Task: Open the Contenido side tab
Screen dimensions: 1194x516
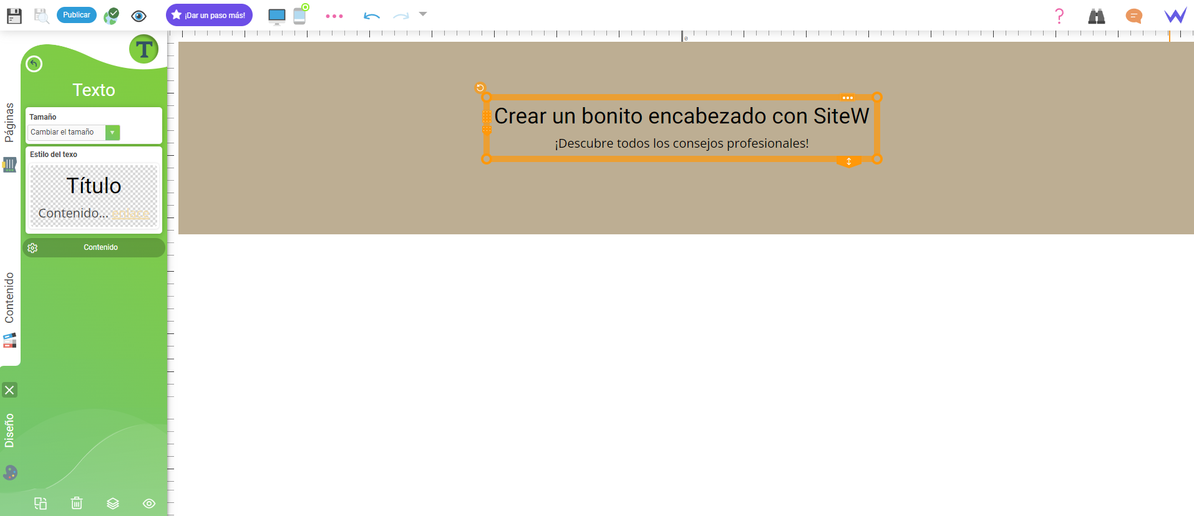Action: coord(9,298)
